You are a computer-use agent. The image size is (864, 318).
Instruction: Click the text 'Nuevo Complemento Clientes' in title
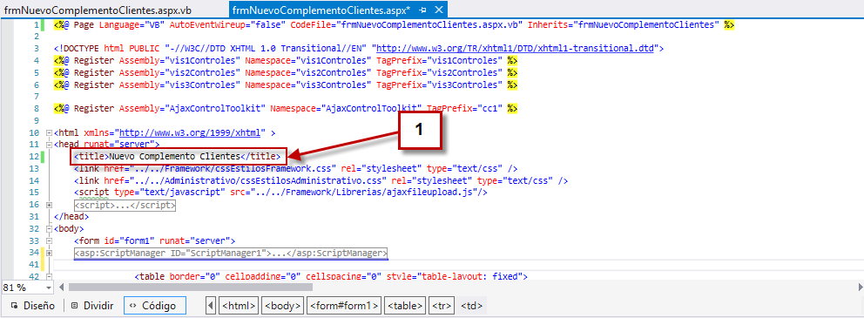point(175,157)
